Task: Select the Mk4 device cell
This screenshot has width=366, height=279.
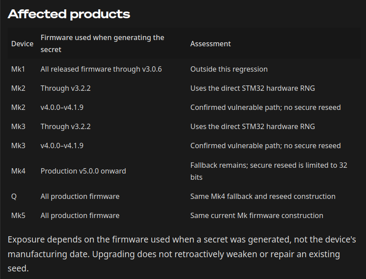Action: tap(18, 171)
